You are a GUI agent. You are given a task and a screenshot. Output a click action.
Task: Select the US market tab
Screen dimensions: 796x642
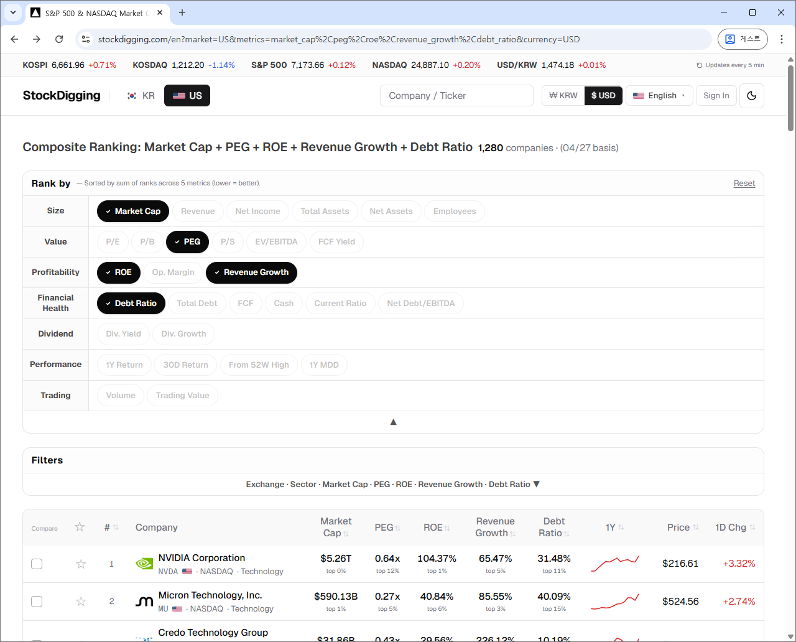(187, 96)
